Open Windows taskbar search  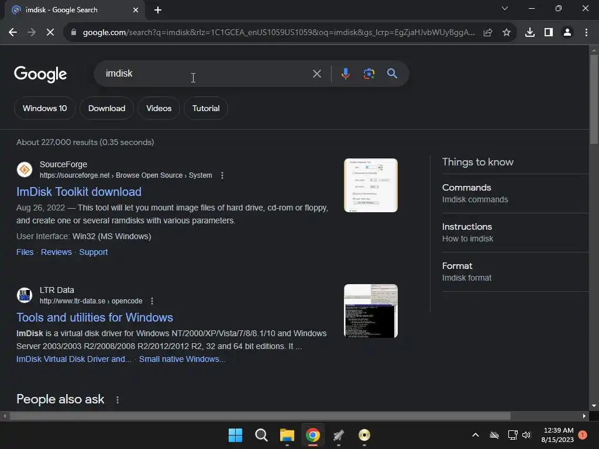coord(261,435)
